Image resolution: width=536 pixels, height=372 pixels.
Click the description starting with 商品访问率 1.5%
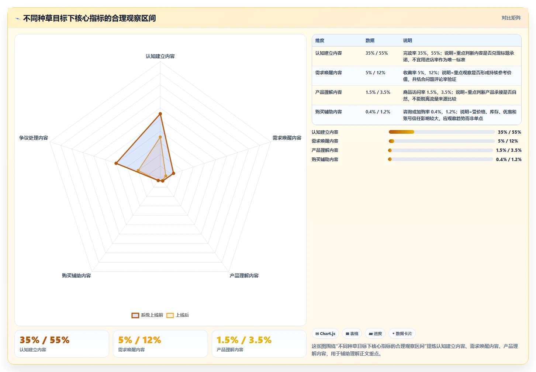coord(460,96)
